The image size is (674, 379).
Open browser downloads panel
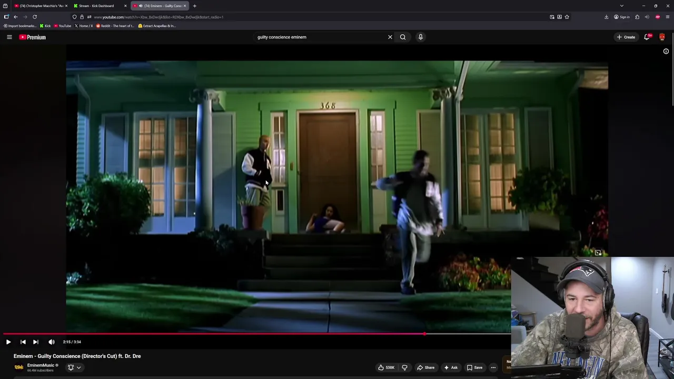607,17
